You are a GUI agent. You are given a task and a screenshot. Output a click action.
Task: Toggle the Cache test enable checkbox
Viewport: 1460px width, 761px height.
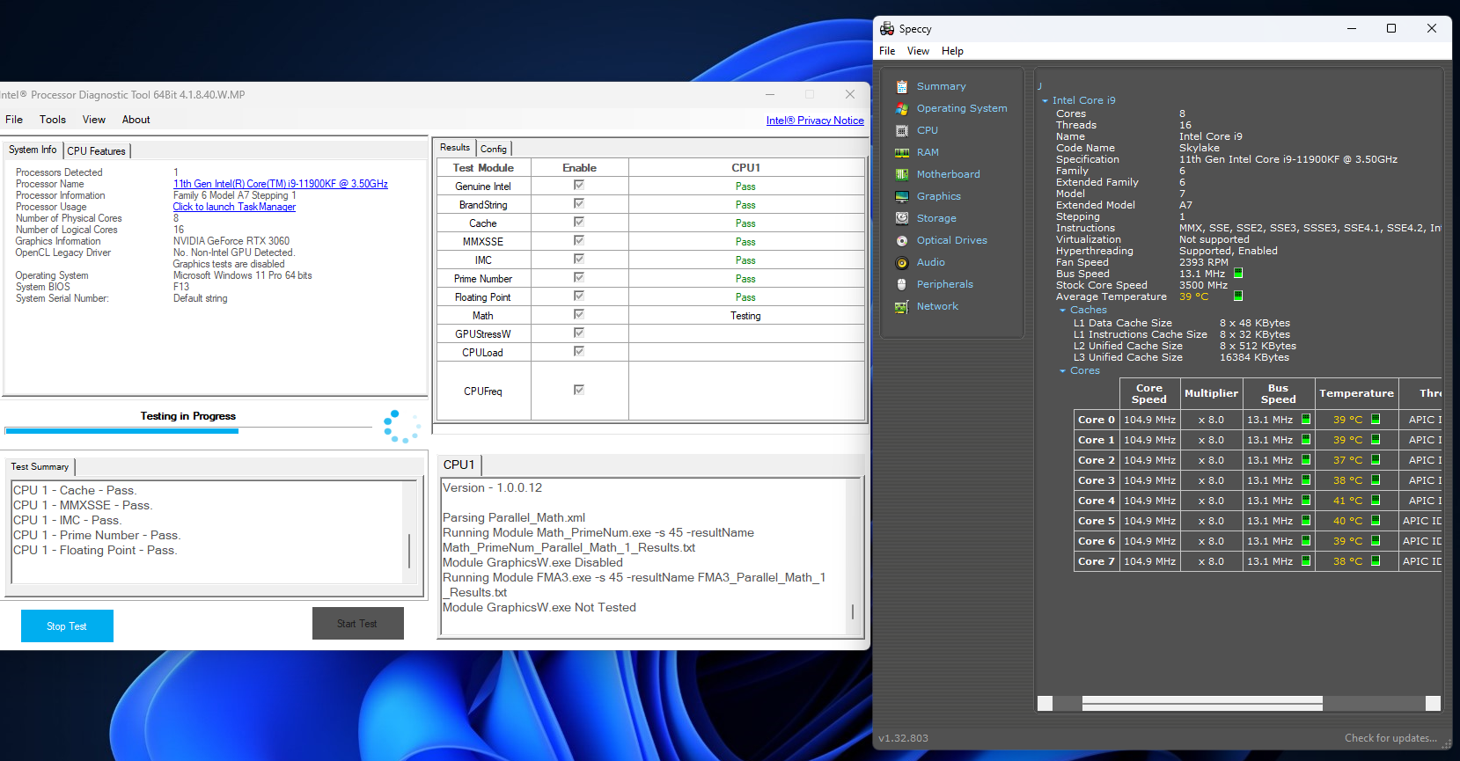(579, 222)
